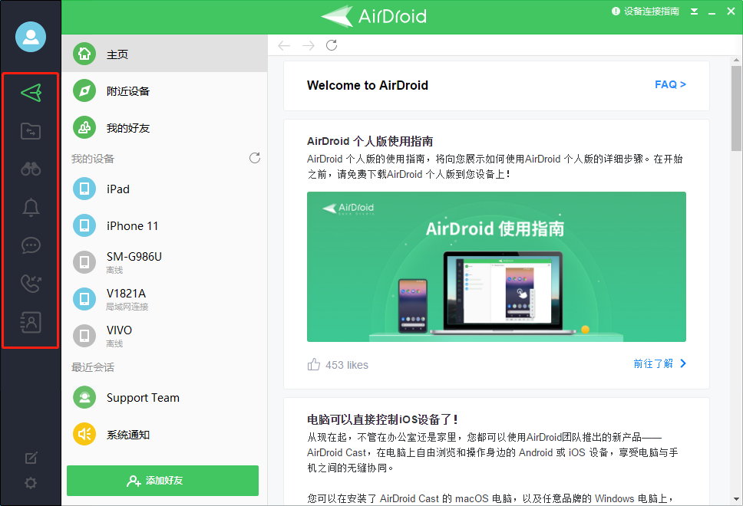Refresh the 我的设备 device list
The height and width of the screenshot is (506, 743).
(255, 158)
